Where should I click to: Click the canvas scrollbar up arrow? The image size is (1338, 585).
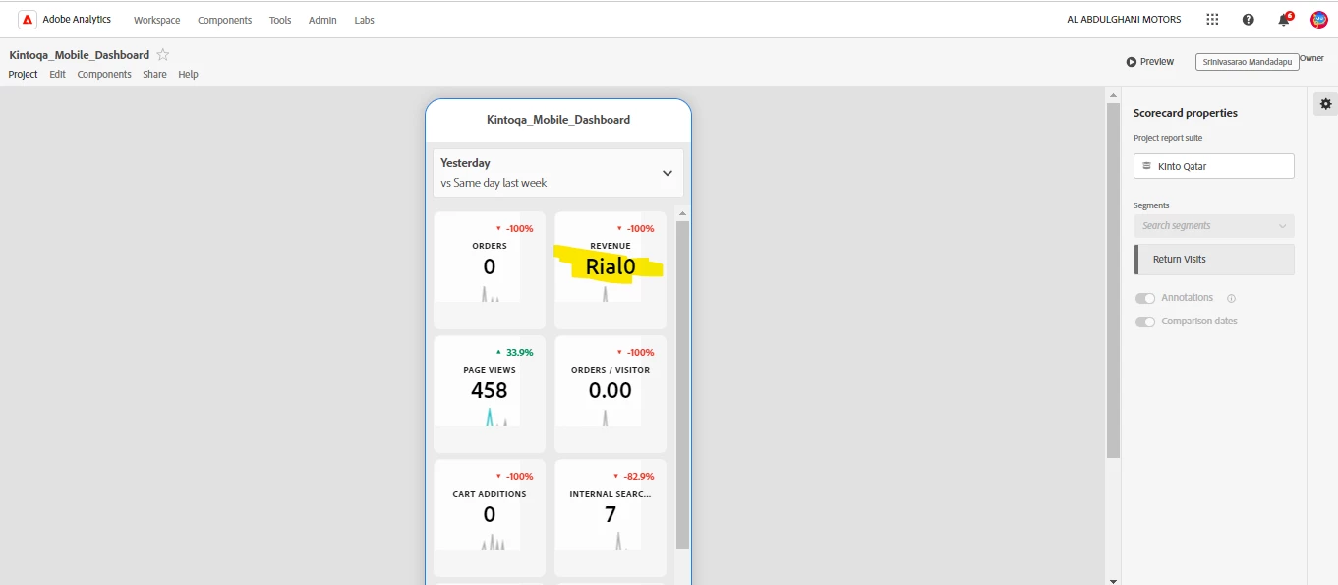[x=1113, y=95]
